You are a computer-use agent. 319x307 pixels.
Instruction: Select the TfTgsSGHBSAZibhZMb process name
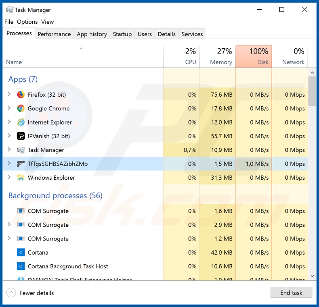[58, 164]
